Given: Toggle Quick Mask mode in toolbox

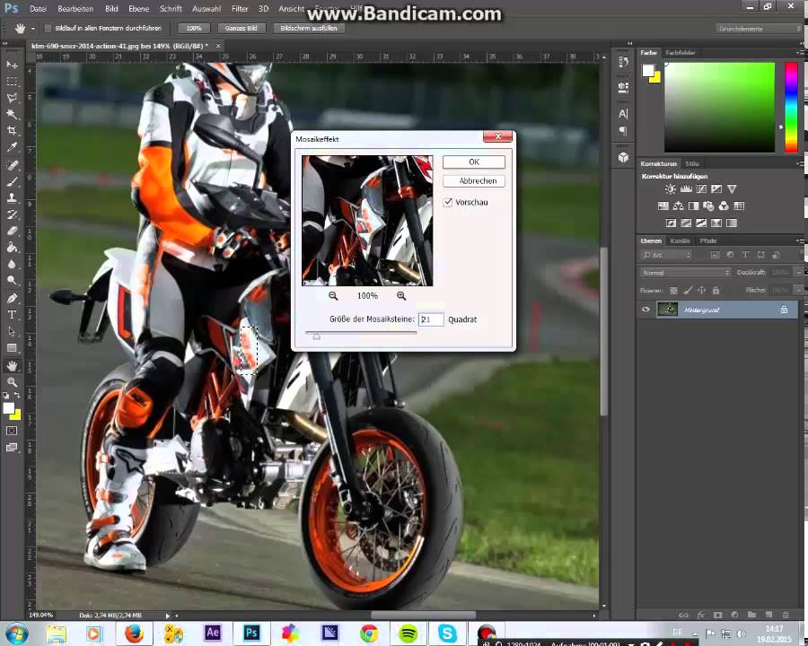Looking at the screenshot, I should (12, 431).
